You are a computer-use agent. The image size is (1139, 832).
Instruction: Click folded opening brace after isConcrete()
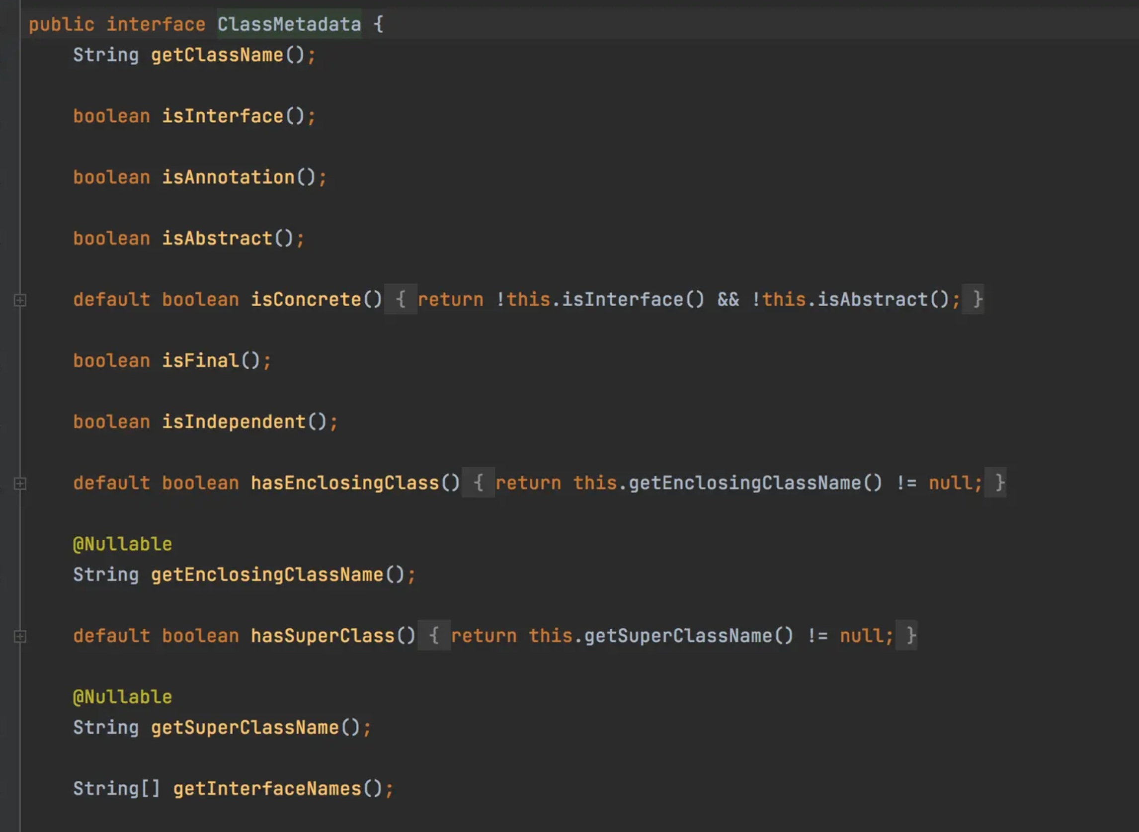tap(401, 300)
